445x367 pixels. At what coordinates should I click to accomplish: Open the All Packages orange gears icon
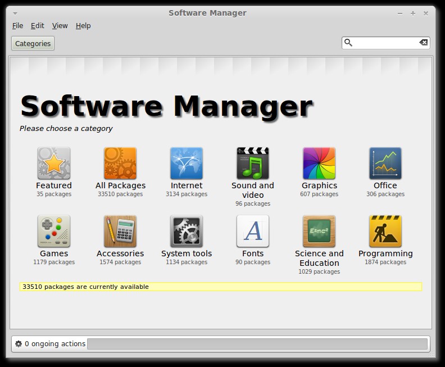tap(120, 163)
